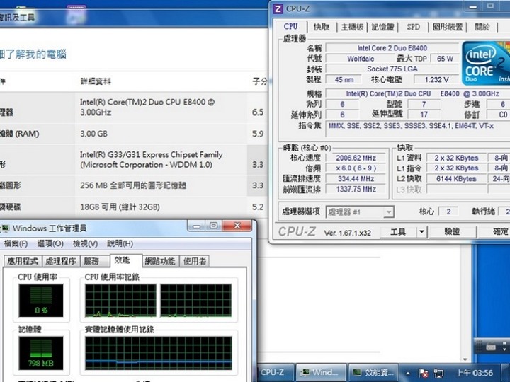Image resolution: width=510 pixels, height=382 pixels.
Task: Click the Task Manager title bar icon
Action: click(4, 228)
